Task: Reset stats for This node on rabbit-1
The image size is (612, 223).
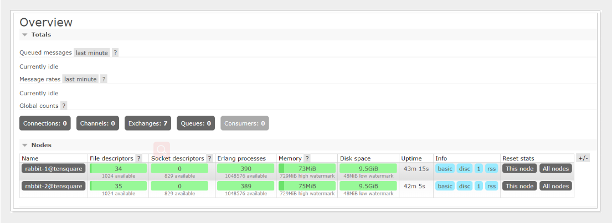Action: click(520, 169)
